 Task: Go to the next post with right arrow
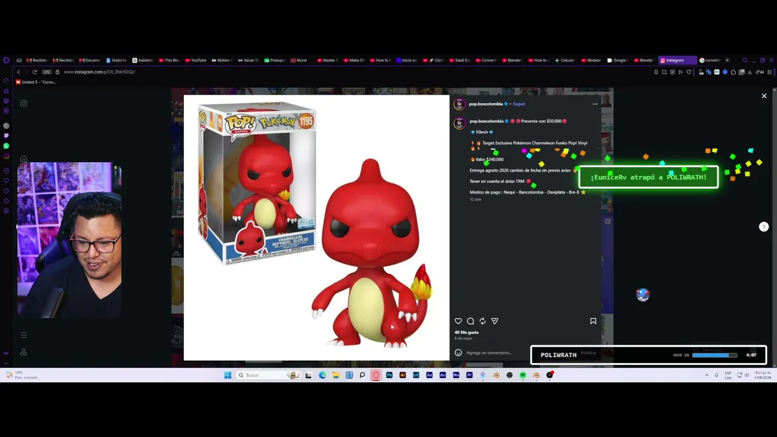tap(764, 226)
